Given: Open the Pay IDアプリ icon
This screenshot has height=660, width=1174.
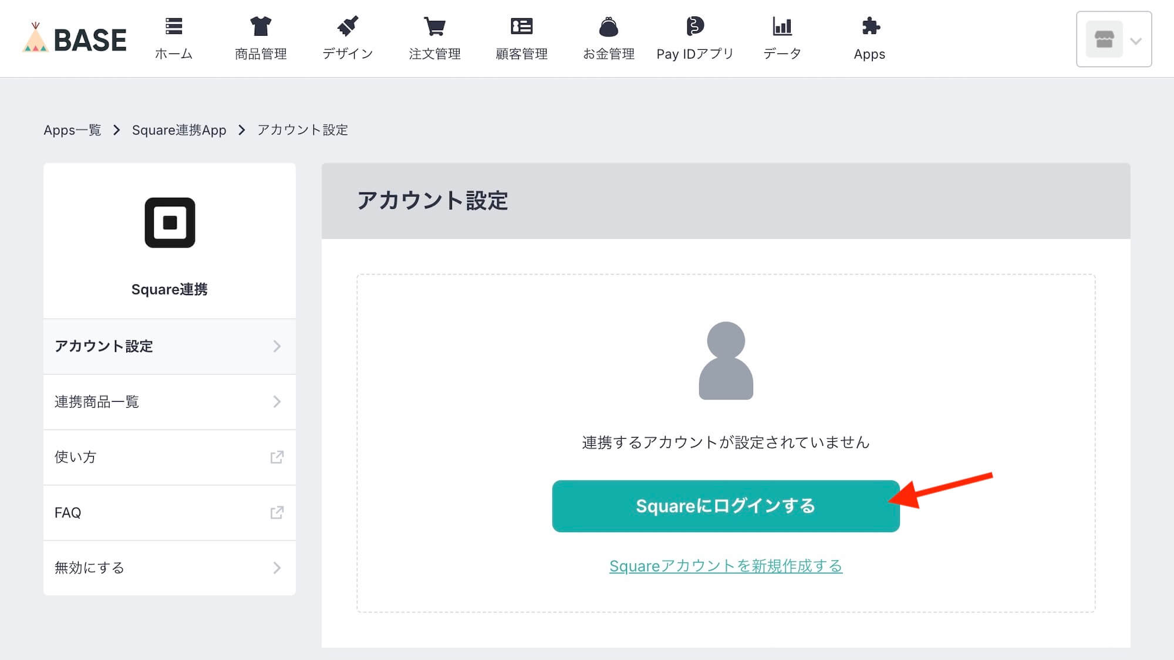Looking at the screenshot, I should pyautogui.click(x=695, y=26).
